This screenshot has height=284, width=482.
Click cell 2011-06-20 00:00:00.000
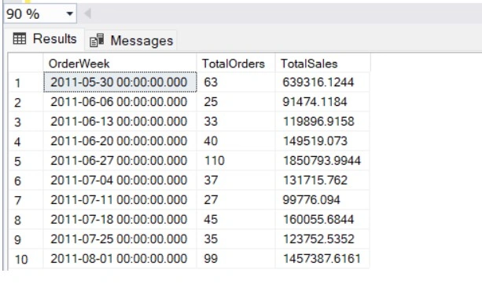click(120, 141)
